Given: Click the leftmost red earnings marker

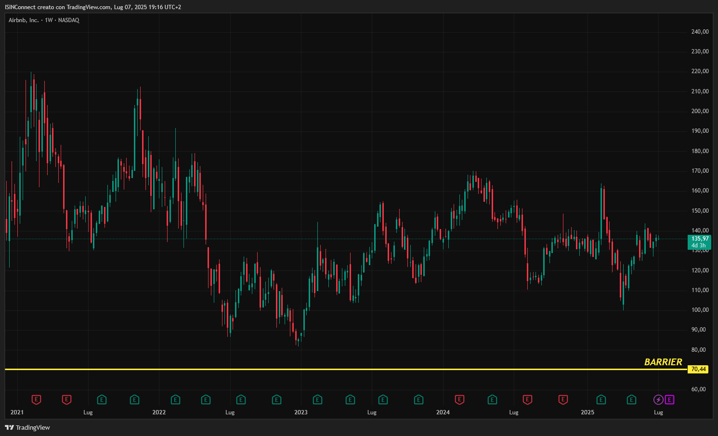Looking at the screenshot, I should (x=36, y=399).
